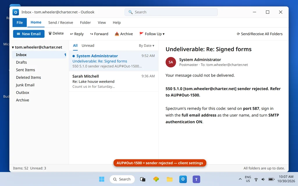Screen dimensions: 298x186
Task: Forward the selected message
Action: click(99, 34)
